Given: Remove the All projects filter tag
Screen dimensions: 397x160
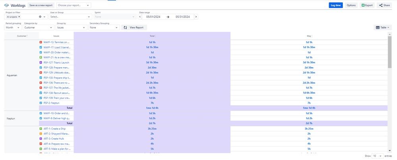Looking at the screenshot, I should pos(19,17).
